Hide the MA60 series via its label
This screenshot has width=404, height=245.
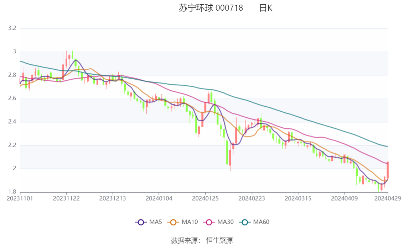[x=261, y=222]
